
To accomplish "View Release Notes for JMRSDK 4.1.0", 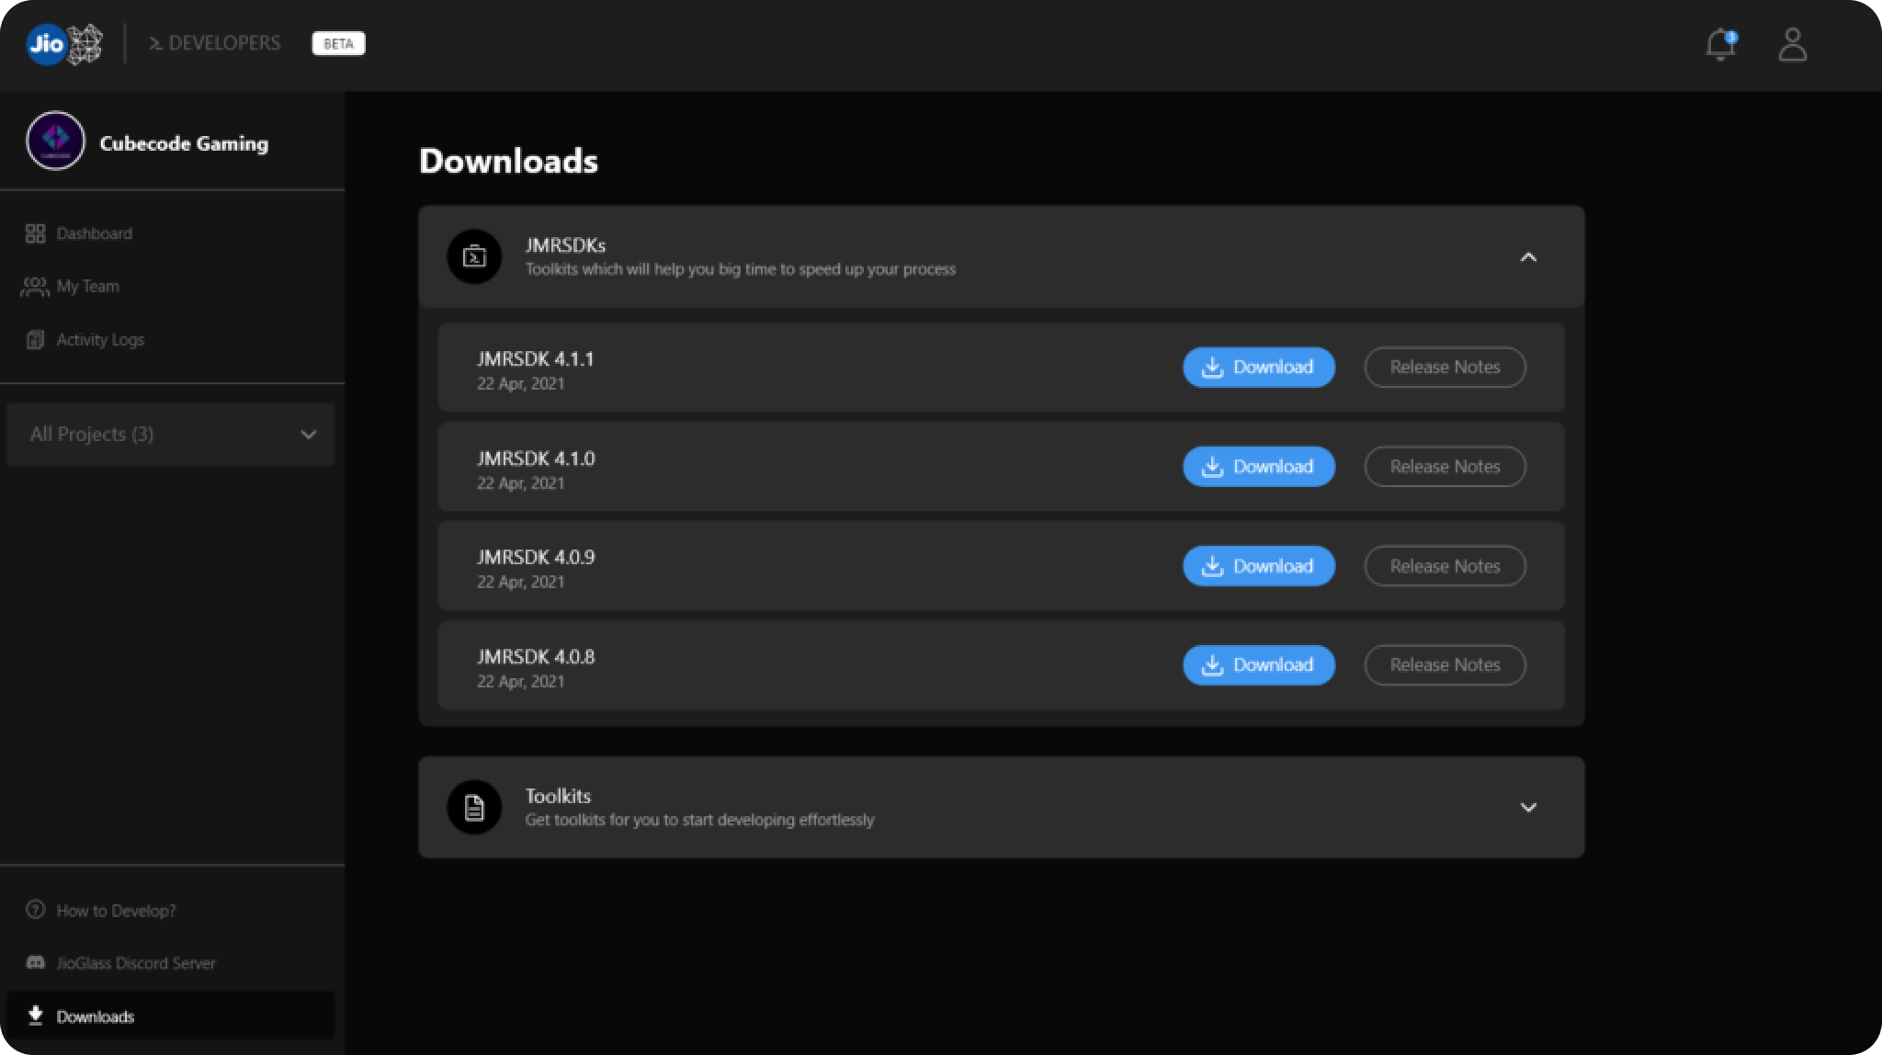I will (1445, 467).
